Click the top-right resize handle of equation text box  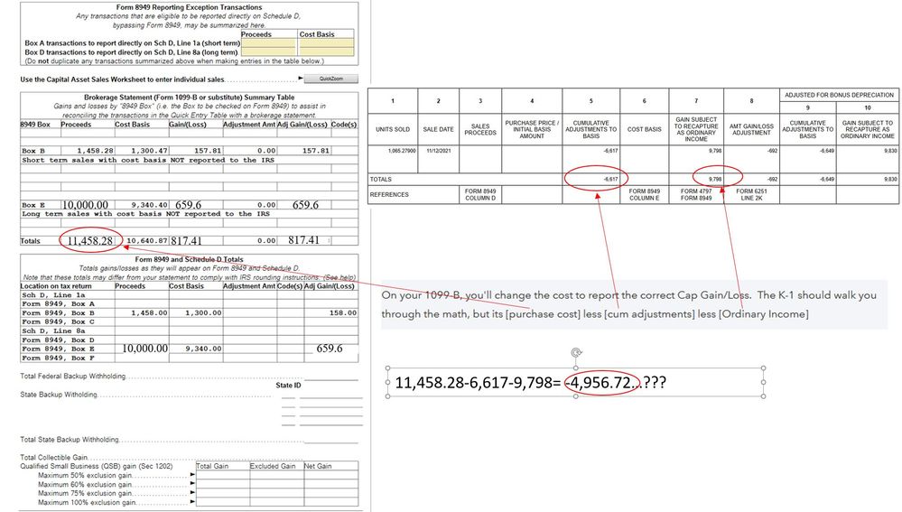(x=763, y=368)
